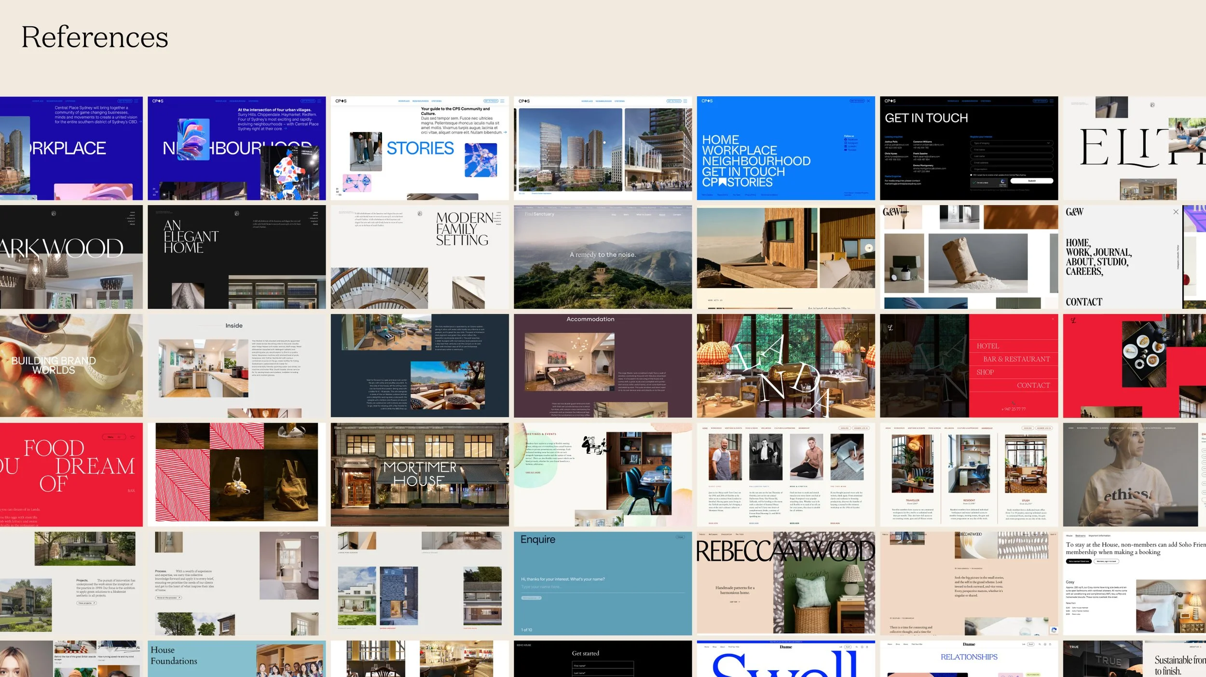Choose CONTACT in the G&W menu

pos(1083,302)
